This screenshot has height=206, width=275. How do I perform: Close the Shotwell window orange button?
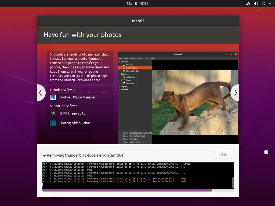coord(236,54)
